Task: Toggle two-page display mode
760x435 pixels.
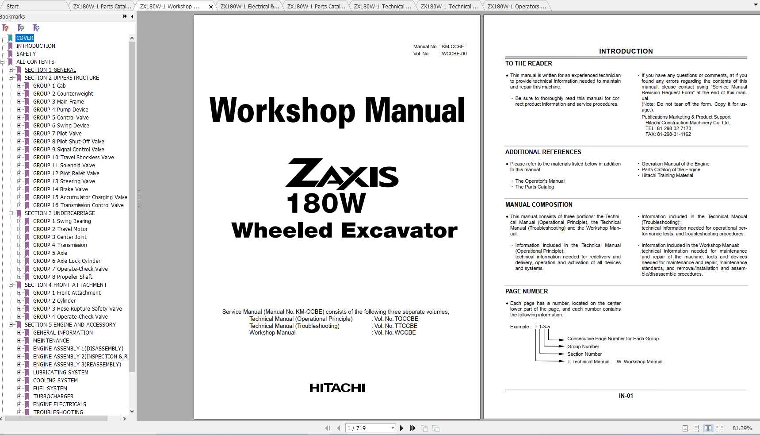Action: click(x=709, y=428)
